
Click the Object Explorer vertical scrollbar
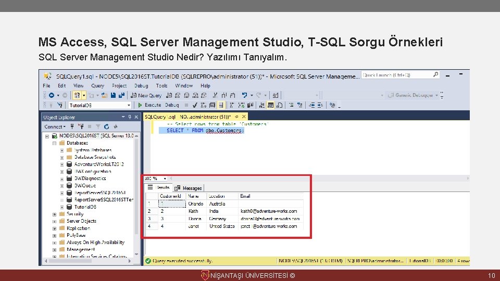[136, 194]
